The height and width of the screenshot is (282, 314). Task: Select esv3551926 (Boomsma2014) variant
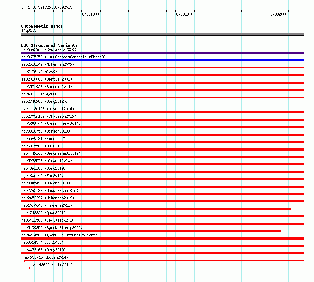point(47,87)
